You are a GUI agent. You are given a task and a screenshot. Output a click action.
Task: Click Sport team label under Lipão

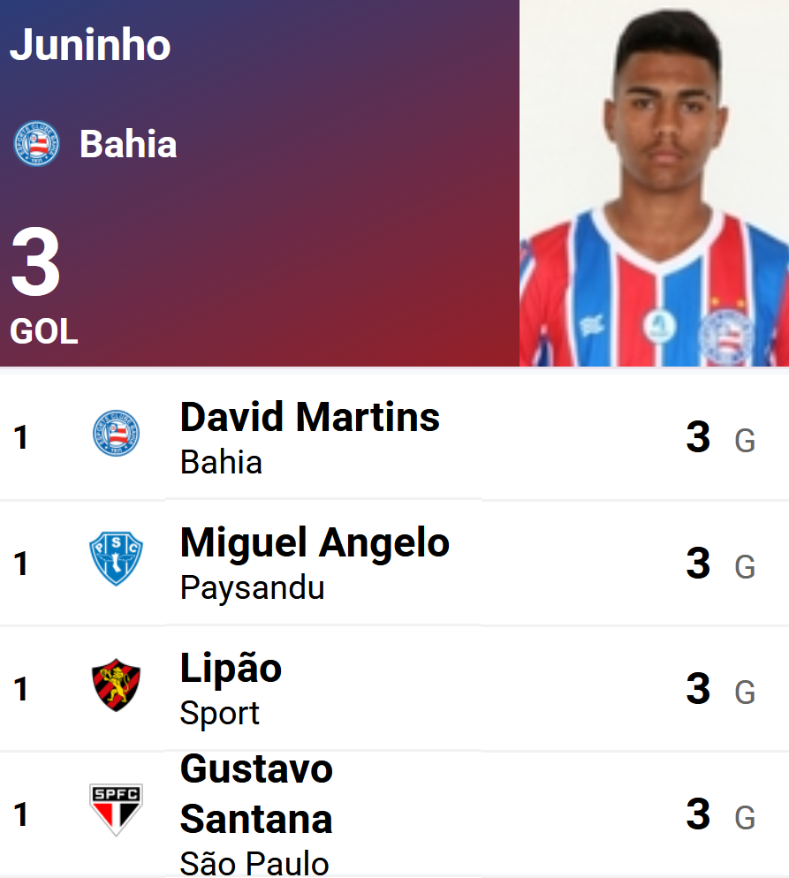[x=219, y=713]
